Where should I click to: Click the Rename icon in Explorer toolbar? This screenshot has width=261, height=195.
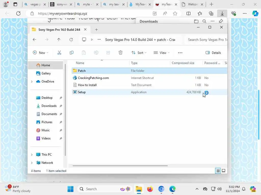pos(96,53)
